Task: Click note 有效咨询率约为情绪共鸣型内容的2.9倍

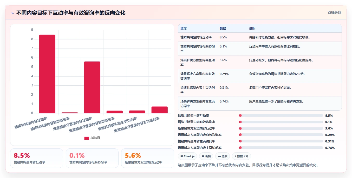Action: 277,74
